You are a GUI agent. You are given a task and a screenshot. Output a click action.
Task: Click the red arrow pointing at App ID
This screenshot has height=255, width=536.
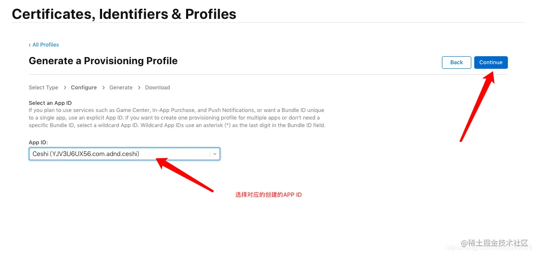pos(185,174)
